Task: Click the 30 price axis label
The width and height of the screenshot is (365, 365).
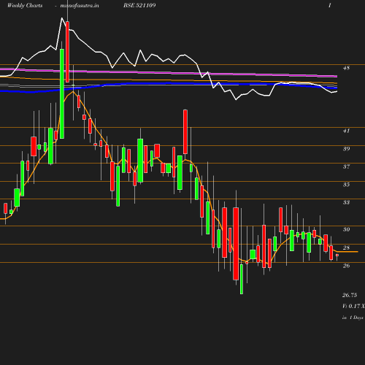Action: click(x=346, y=229)
